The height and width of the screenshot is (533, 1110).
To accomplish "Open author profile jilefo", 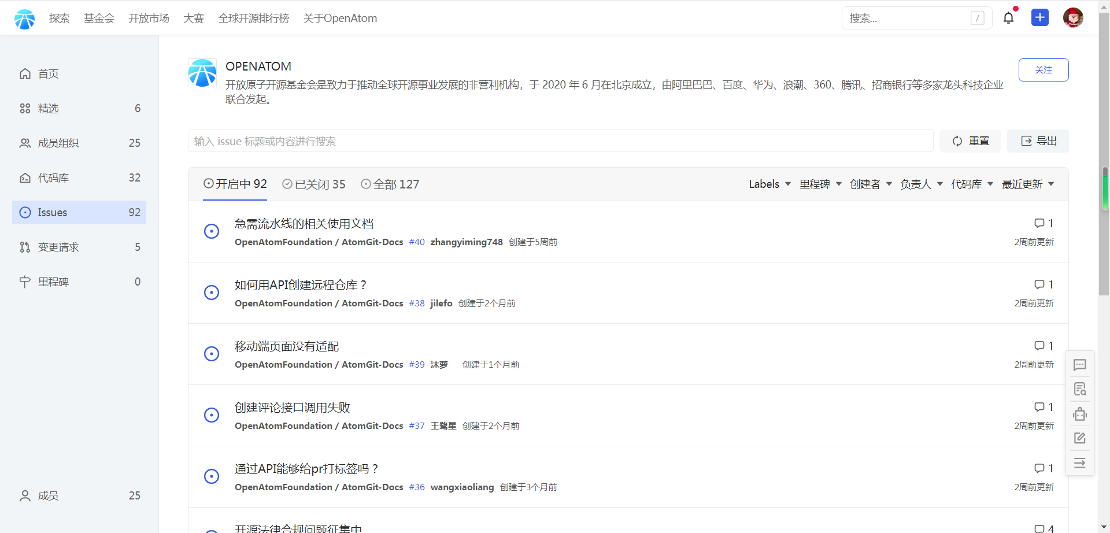I will tap(441, 303).
